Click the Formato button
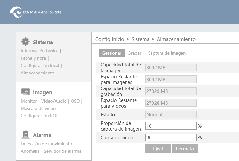This screenshot has width=239, height=161. 185,149
